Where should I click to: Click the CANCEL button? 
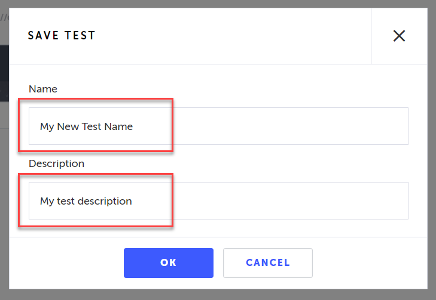[x=268, y=263]
